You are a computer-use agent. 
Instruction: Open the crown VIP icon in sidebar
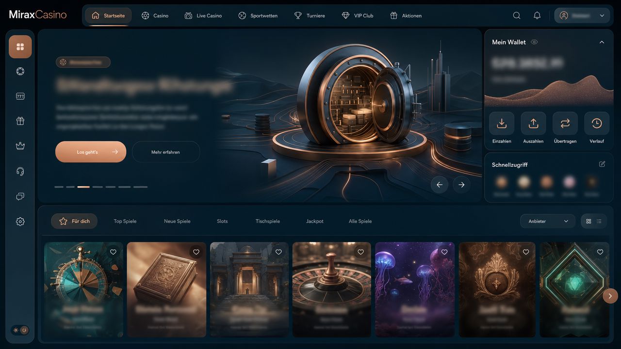(20, 146)
